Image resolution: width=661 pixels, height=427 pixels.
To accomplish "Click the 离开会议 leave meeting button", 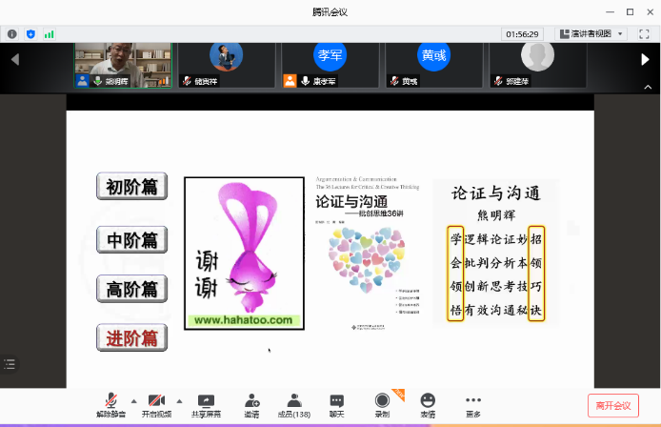I will [x=613, y=405].
